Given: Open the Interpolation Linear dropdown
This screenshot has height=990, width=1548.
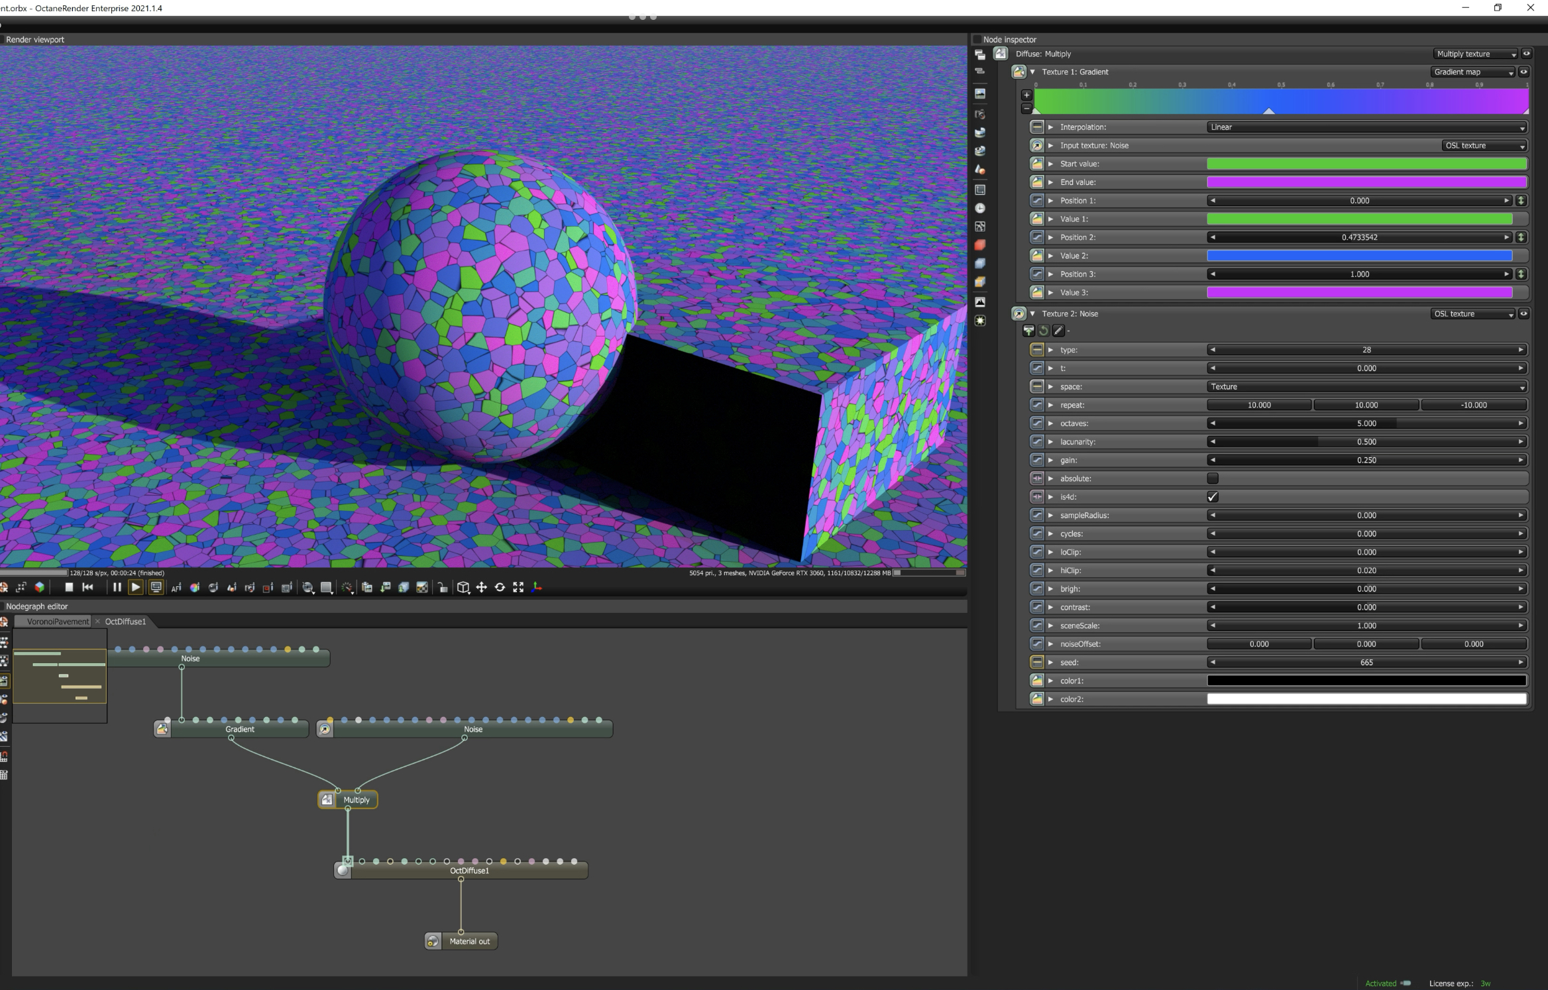Looking at the screenshot, I should pos(1366,127).
